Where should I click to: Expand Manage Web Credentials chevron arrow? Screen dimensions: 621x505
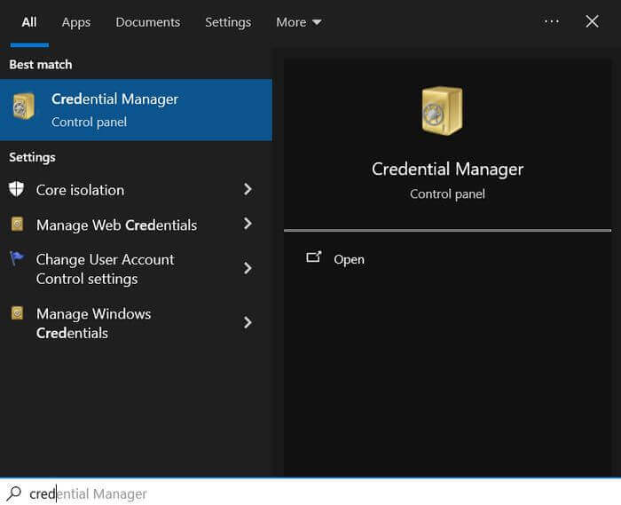click(248, 225)
